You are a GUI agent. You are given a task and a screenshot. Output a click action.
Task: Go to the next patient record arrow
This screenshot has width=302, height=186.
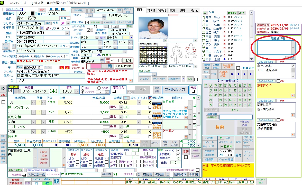point(245,74)
